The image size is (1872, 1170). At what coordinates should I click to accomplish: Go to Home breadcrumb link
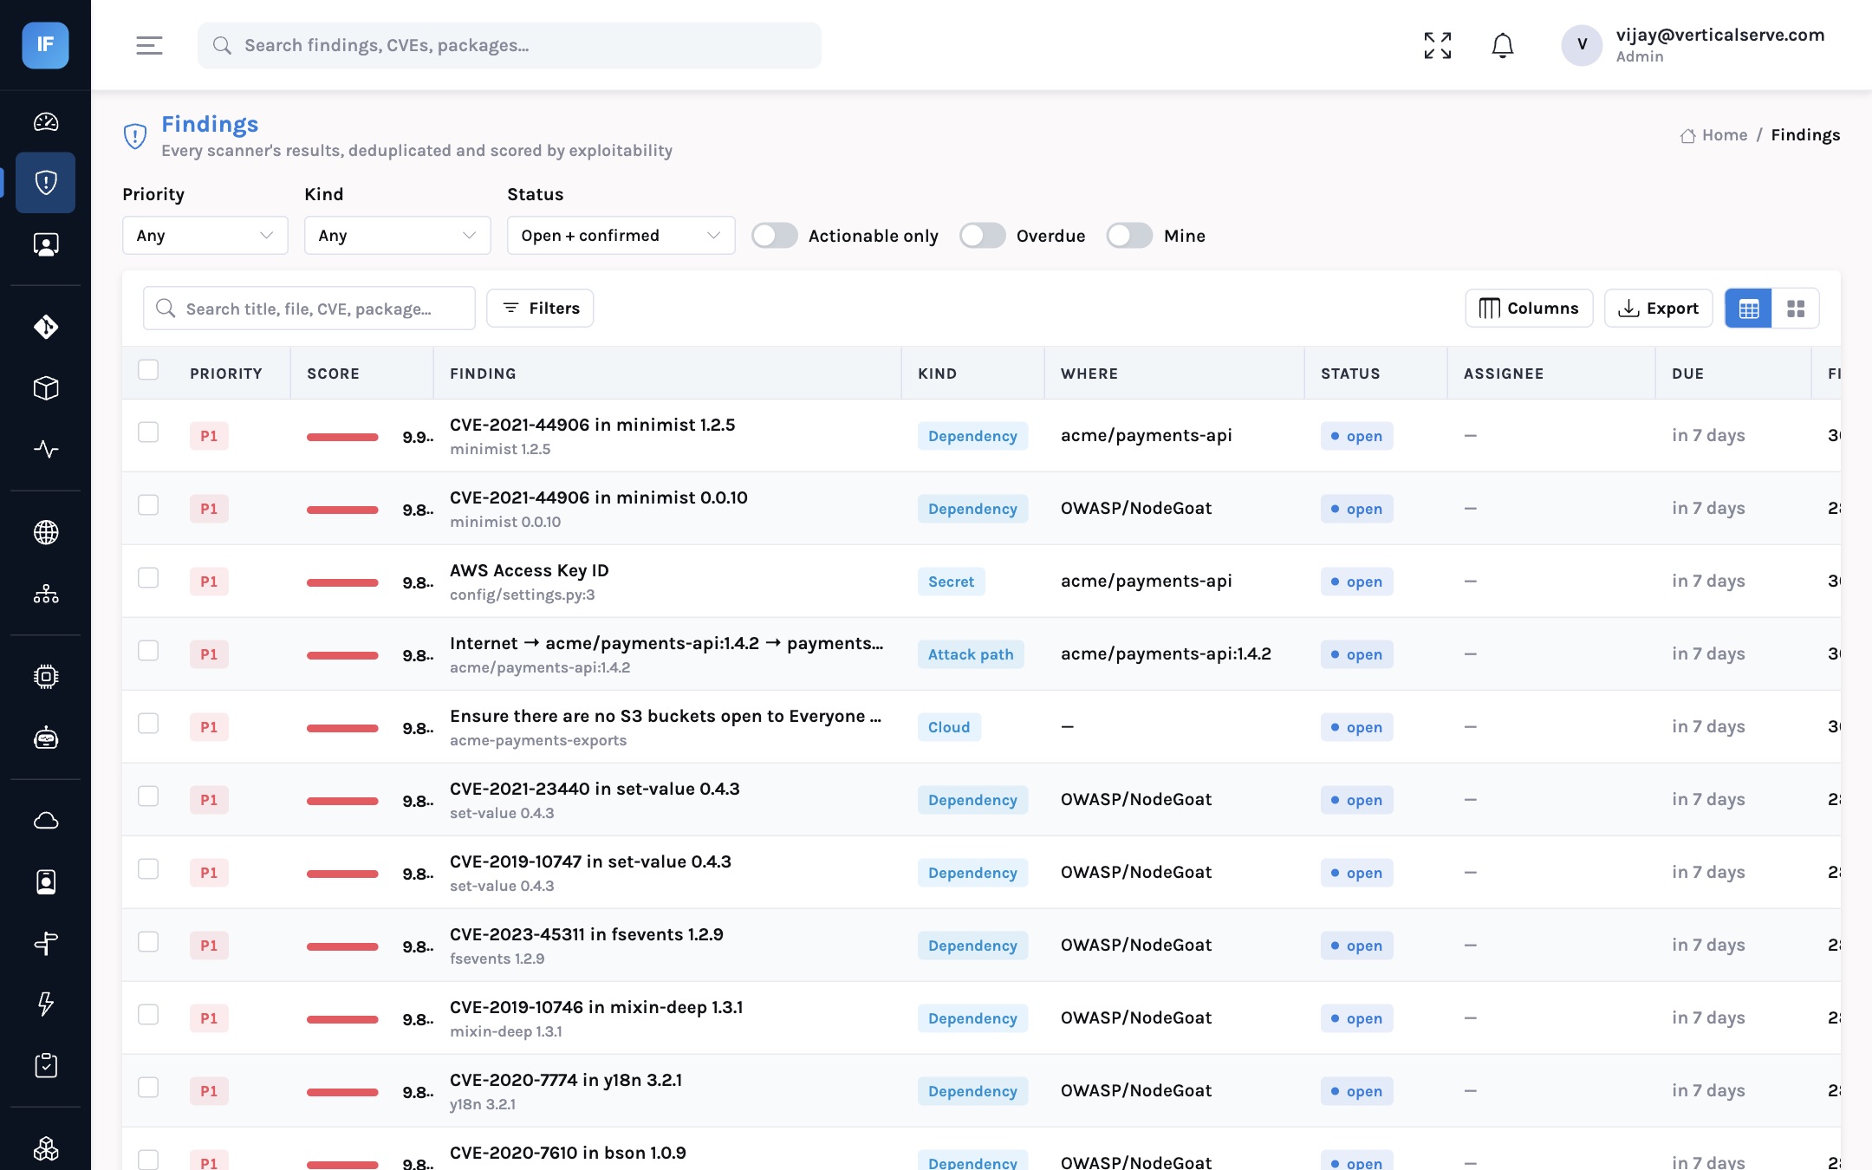tap(1713, 135)
